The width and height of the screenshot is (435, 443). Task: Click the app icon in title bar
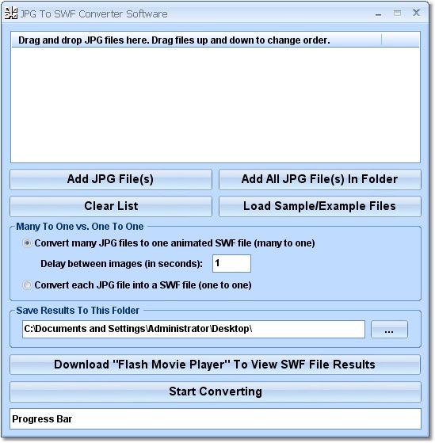tap(11, 13)
